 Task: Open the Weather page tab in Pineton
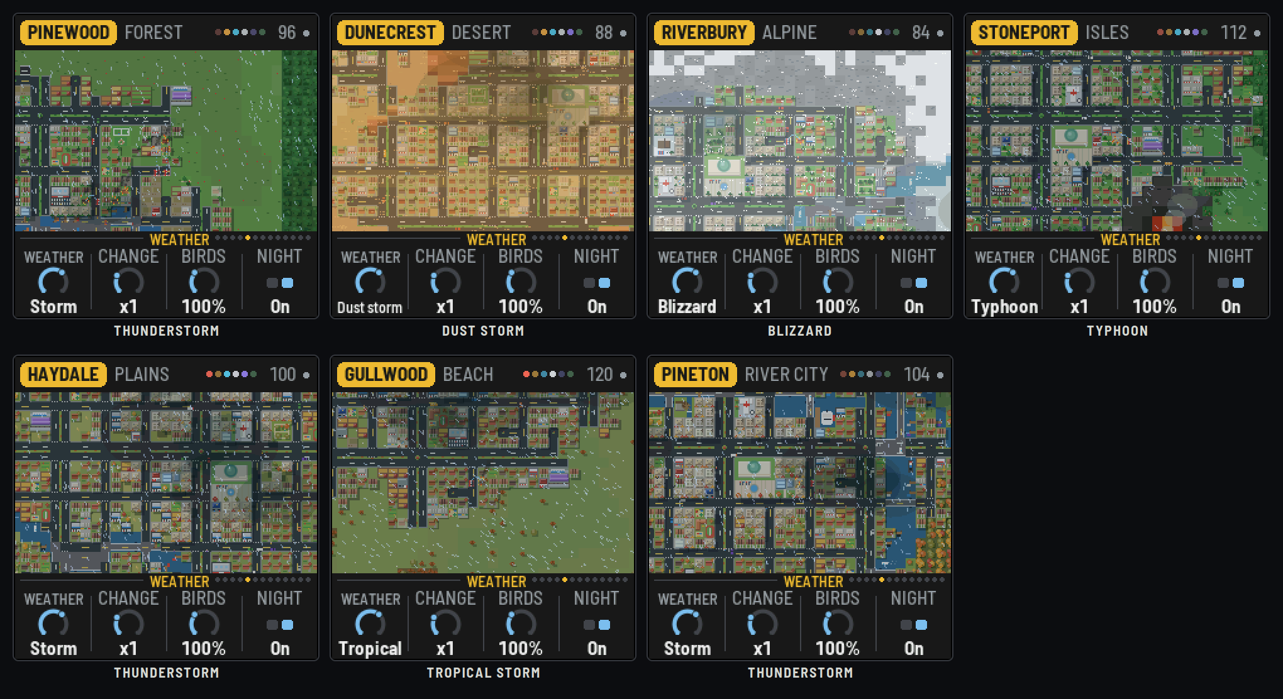click(813, 581)
